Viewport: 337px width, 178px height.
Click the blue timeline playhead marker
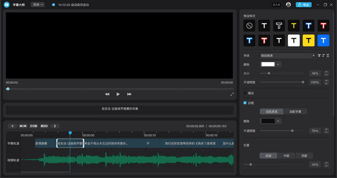pyautogui.click(x=70, y=133)
